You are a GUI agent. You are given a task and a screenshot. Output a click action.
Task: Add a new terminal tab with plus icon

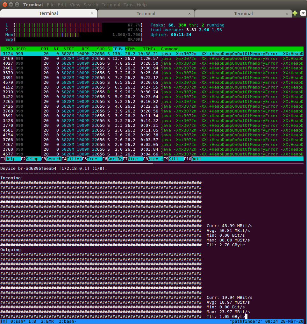coord(295,13)
